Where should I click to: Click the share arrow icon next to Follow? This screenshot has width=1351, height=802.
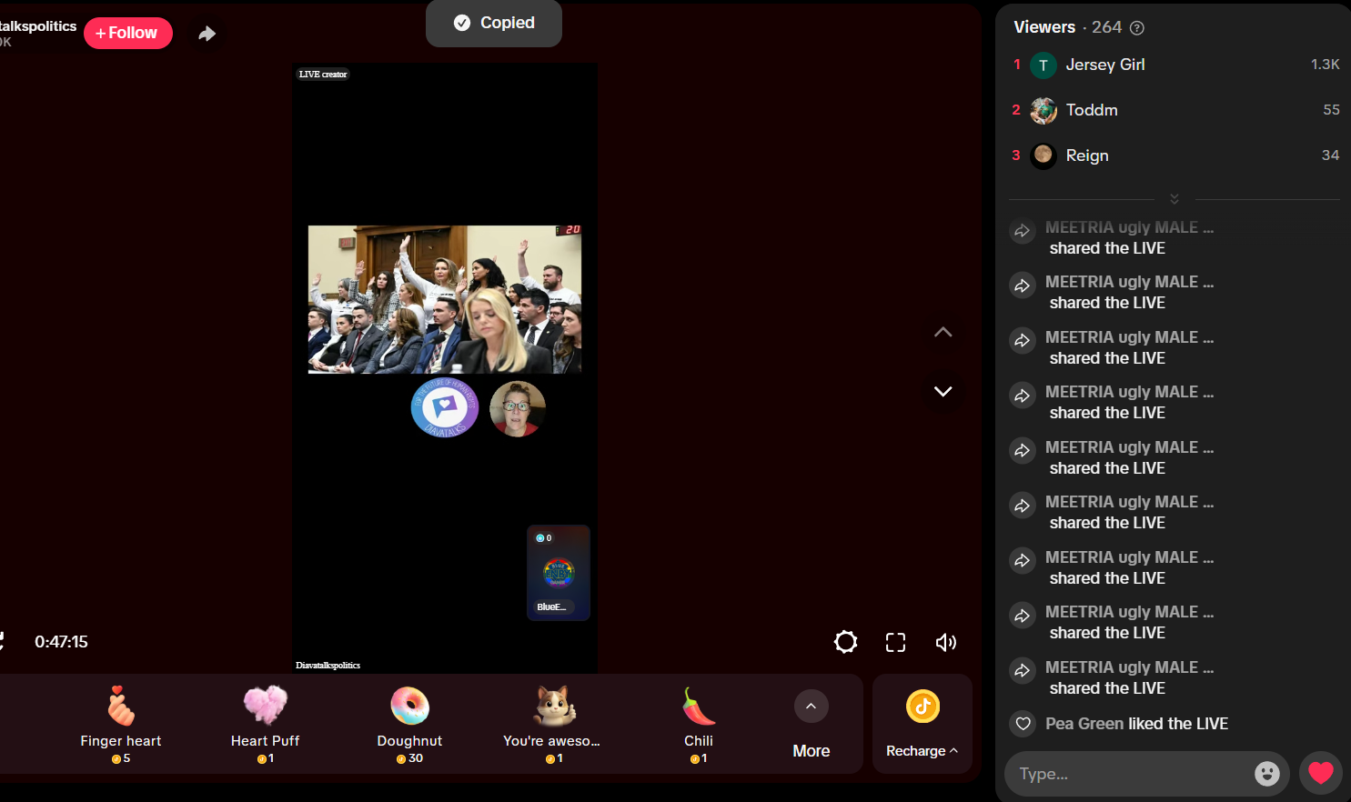point(207,34)
